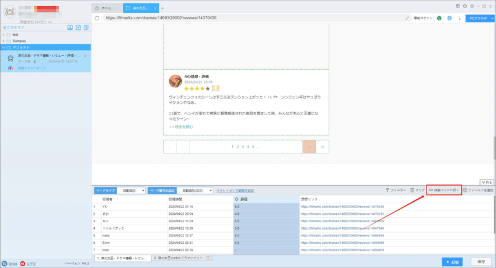Open the PCブラウザ dropdown arrow

coord(492,19)
